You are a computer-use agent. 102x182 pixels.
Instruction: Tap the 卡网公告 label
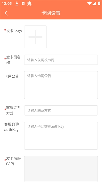(11, 76)
